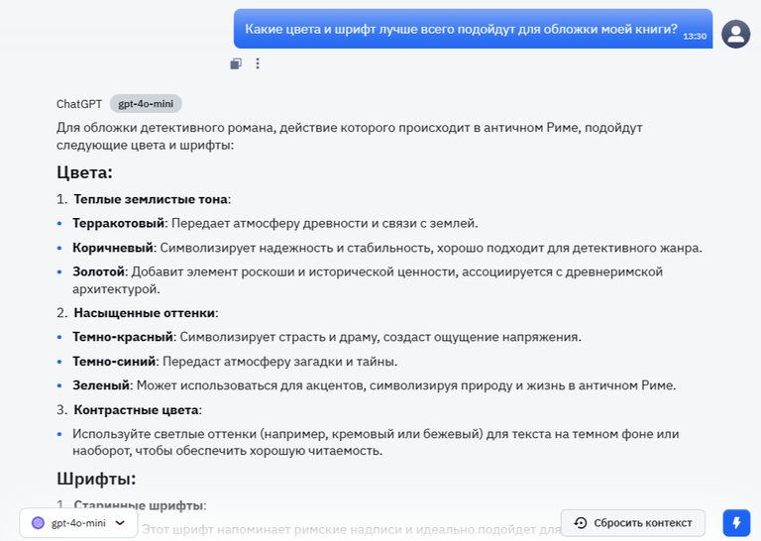Click the Темно-красный bullet term

click(x=123, y=337)
